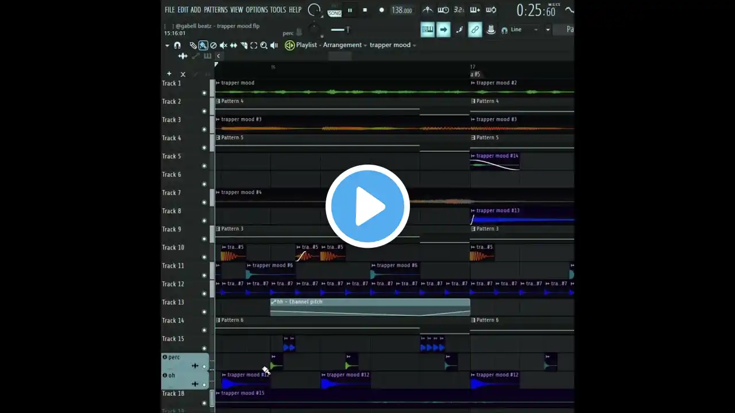Screen dimensions: 735x413
Task: Click the piano keys icon under playlist tools
Action: coord(207,56)
